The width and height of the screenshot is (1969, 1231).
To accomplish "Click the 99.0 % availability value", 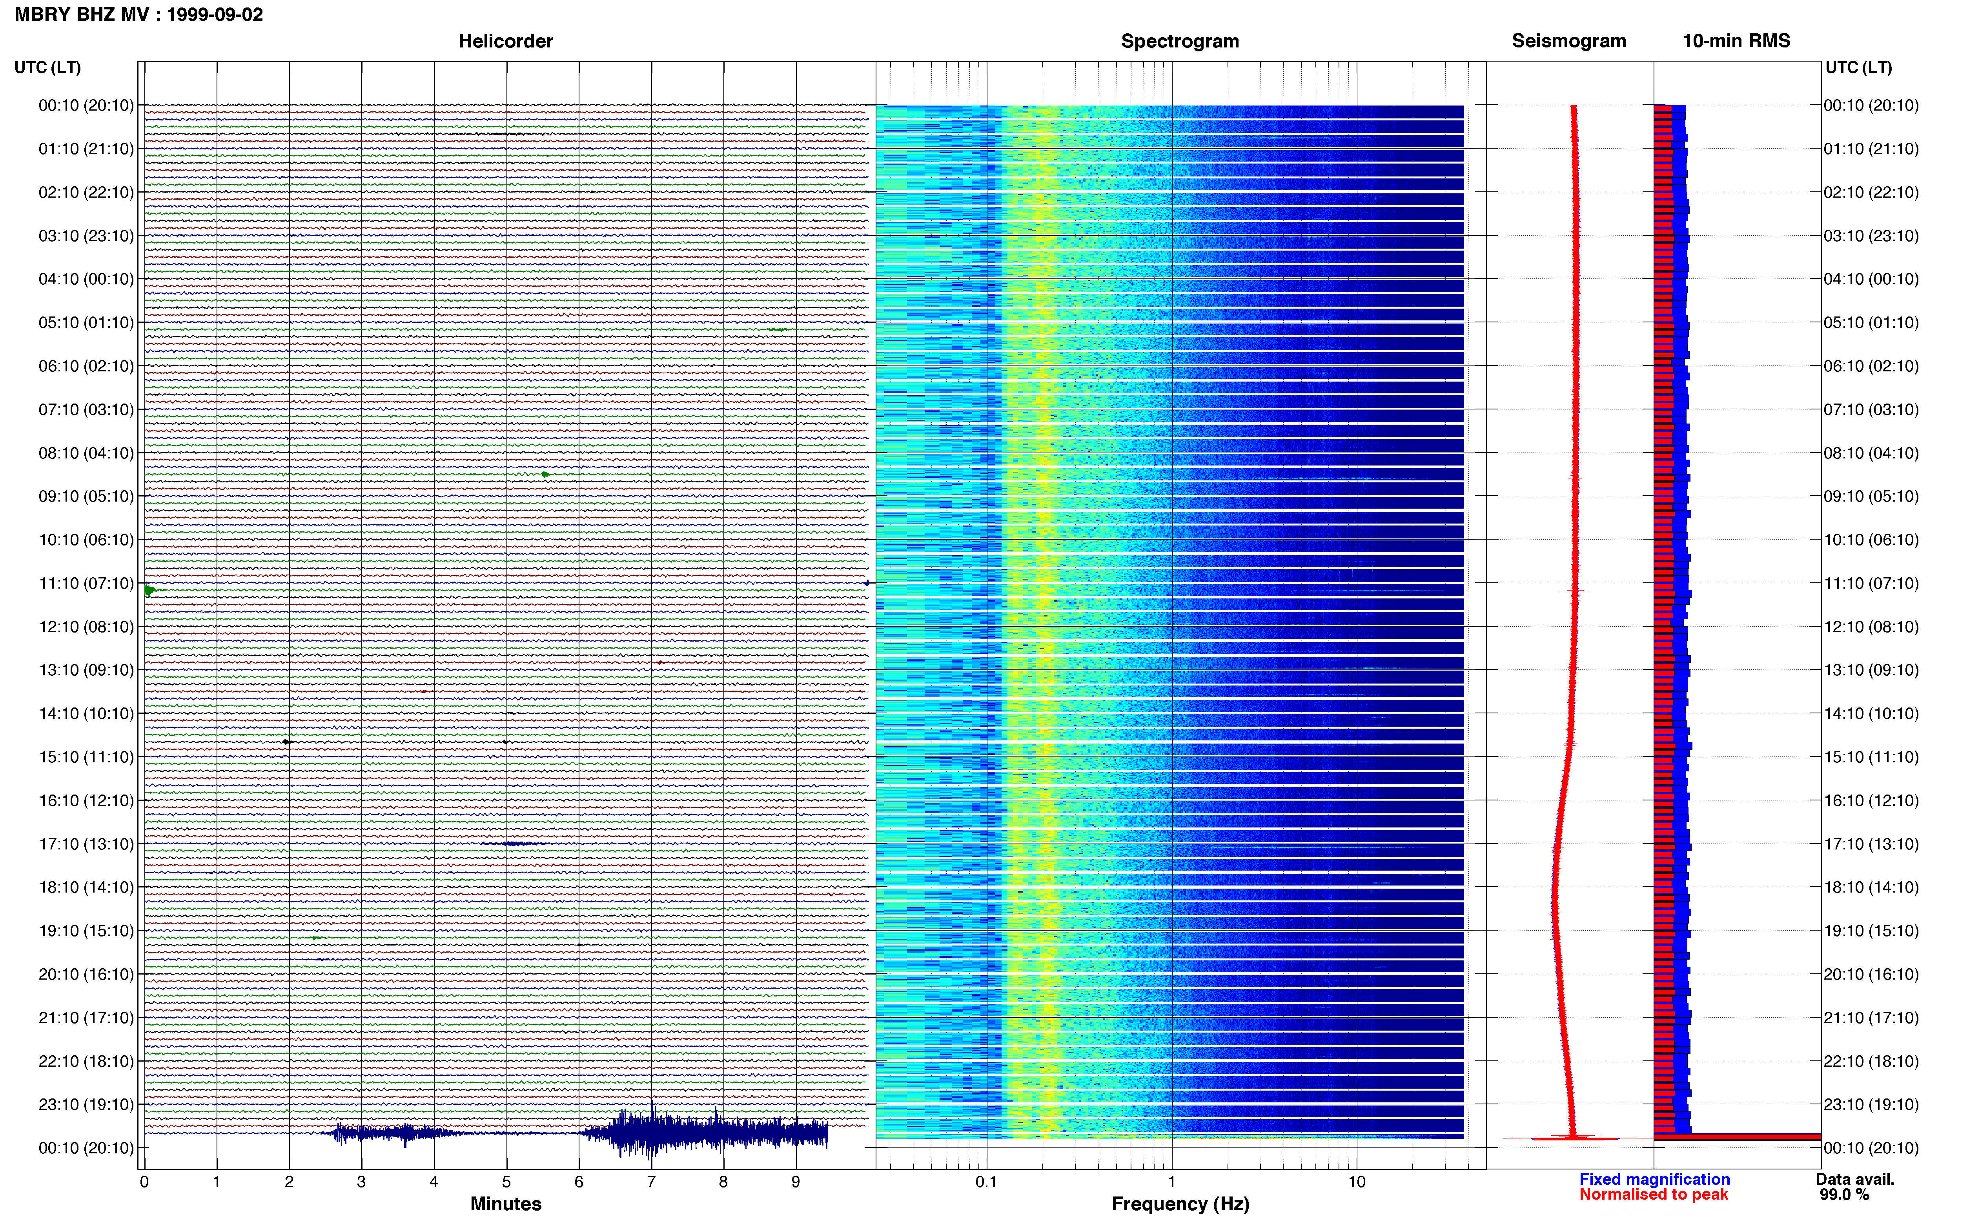I will click(x=1844, y=1195).
